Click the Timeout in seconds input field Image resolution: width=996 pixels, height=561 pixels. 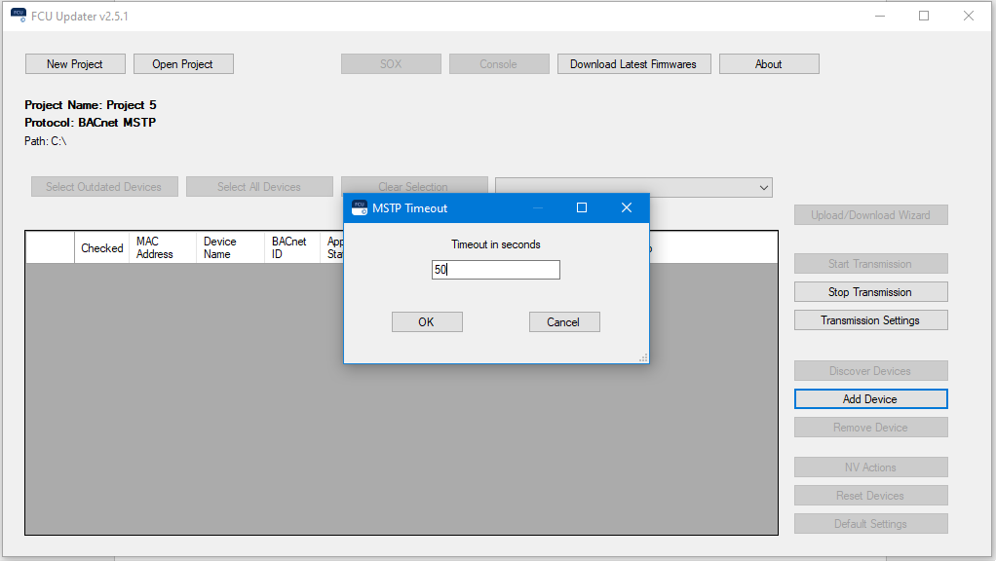click(495, 270)
